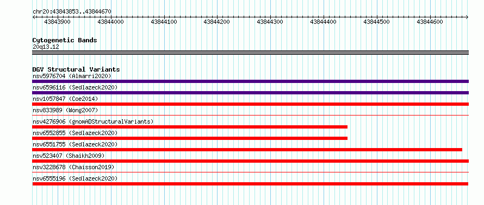Select the purple bar for nsv5976704

pos(250,81)
